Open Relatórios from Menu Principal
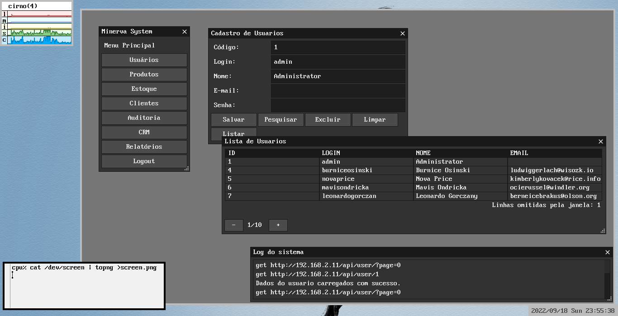The width and height of the screenshot is (618, 316). (144, 147)
